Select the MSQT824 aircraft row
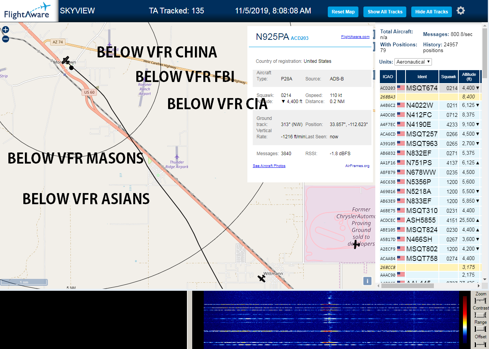This screenshot has height=349, width=489. [x=430, y=229]
